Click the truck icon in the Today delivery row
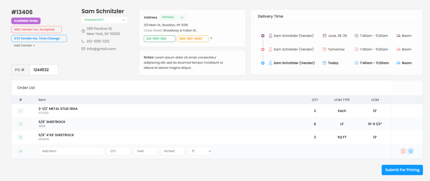This screenshot has height=181, width=430. coord(398,63)
